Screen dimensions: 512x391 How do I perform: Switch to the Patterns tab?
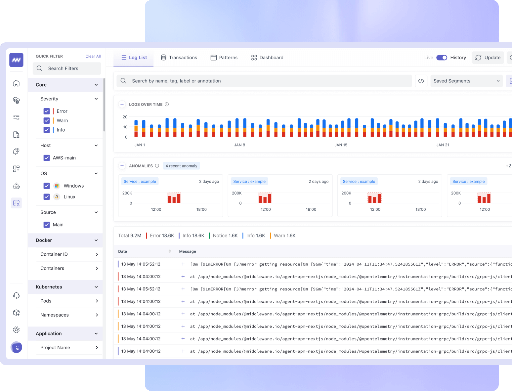coord(224,58)
